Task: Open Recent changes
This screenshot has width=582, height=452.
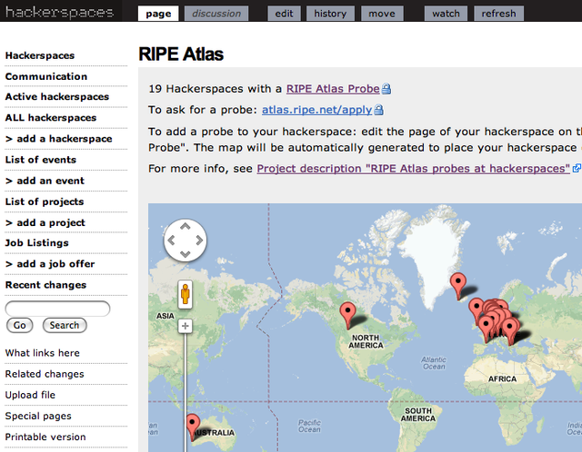Action: click(x=45, y=285)
